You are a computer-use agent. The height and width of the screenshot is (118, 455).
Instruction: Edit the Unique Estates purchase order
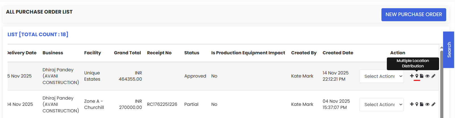(x=433, y=76)
